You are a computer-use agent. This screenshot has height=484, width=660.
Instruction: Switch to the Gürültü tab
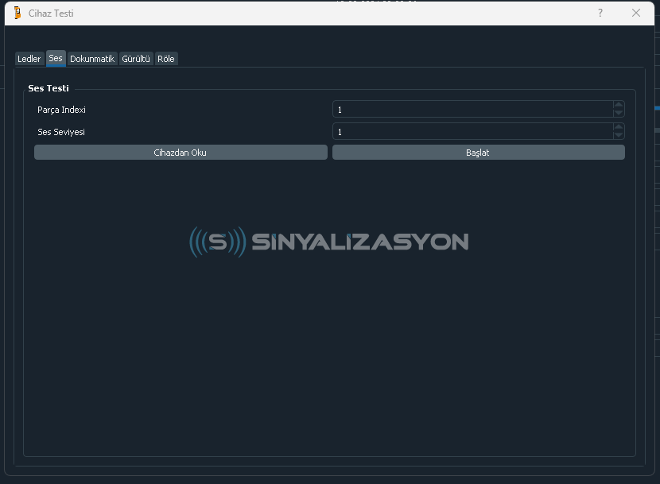(136, 59)
